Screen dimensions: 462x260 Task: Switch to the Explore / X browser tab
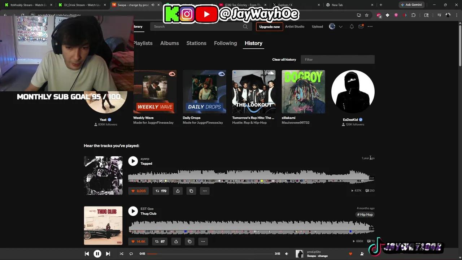[x=296, y=5]
